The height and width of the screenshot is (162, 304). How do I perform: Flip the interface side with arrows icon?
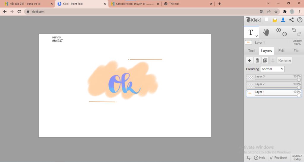click(248, 158)
